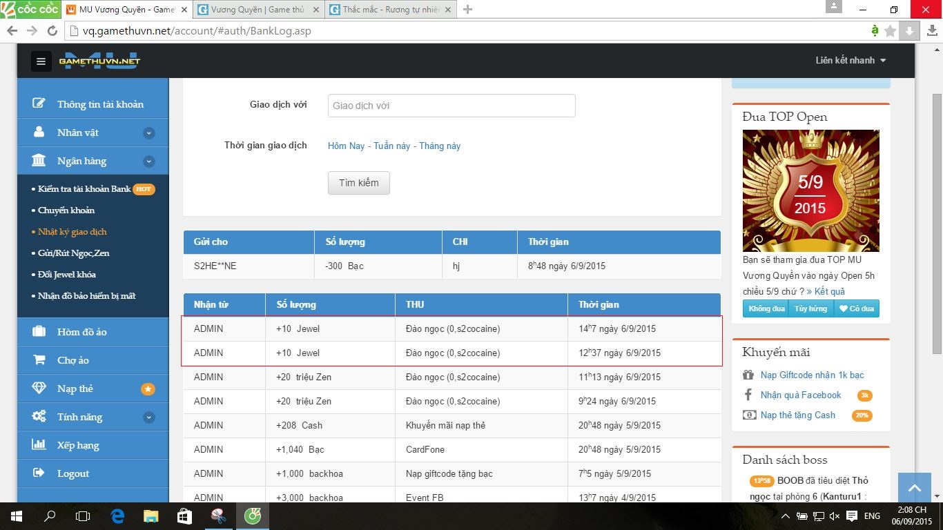Open Chuyển khoản submenu item

click(x=66, y=210)
